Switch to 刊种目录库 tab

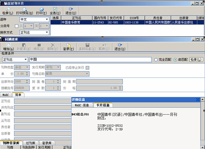point(11,143)
